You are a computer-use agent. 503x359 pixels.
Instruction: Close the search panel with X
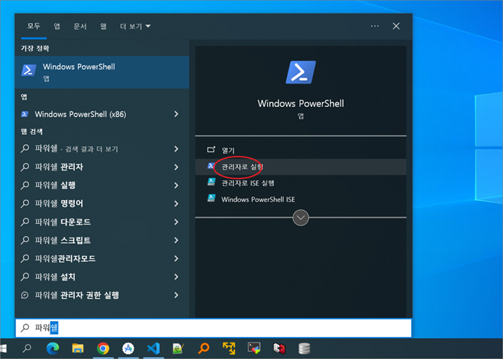[x=396, y=26]
